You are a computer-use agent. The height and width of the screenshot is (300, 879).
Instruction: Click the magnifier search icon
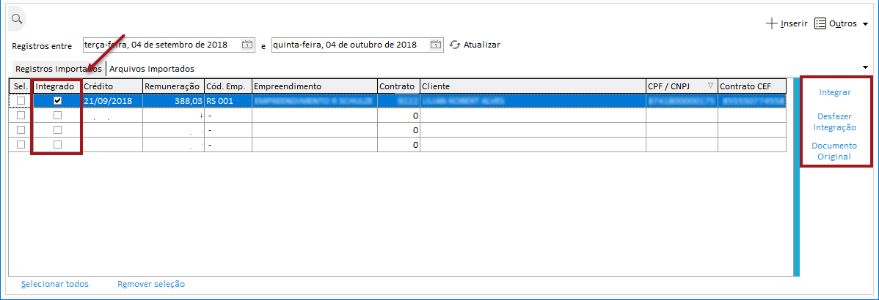click(16, 20)
